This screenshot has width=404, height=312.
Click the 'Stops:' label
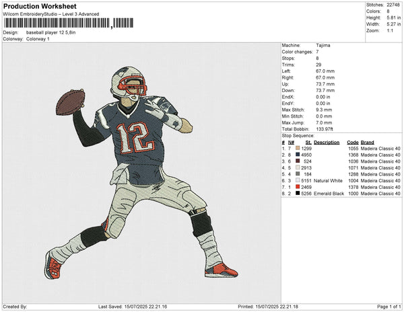tap(288, 58)
